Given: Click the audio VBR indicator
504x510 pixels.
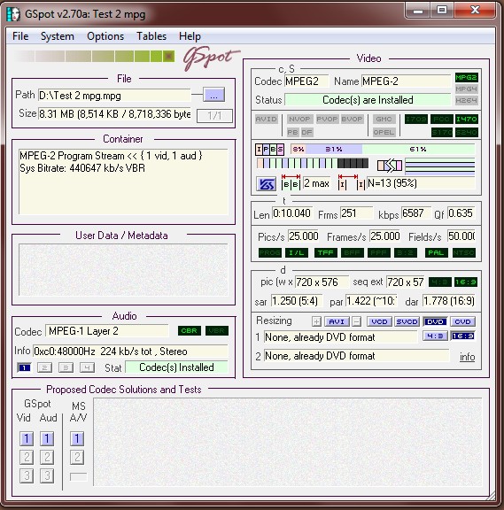Looking at the screenshot, I should coord(217,331).
